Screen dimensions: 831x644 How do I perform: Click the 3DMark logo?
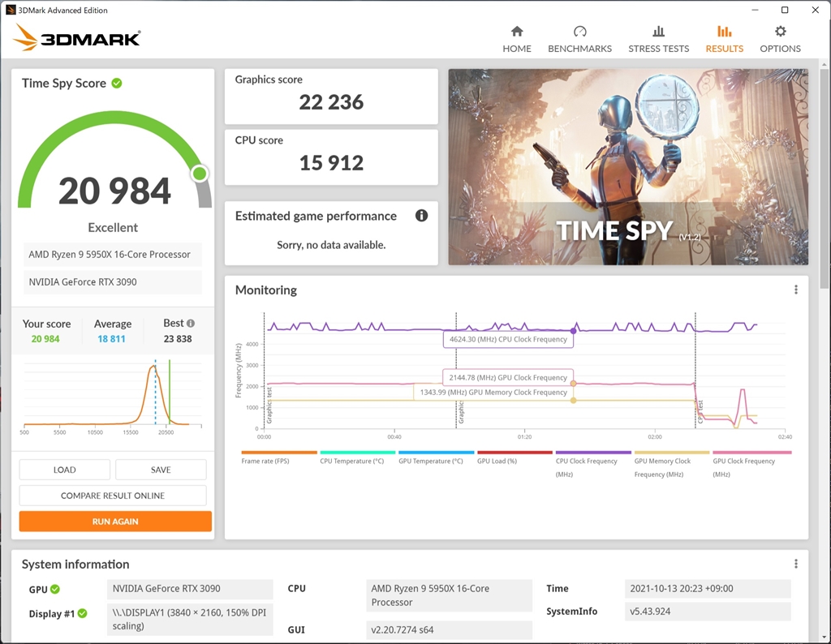point(77,37)
